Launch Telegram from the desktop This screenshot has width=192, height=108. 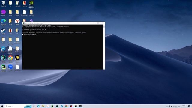point(3,49)
